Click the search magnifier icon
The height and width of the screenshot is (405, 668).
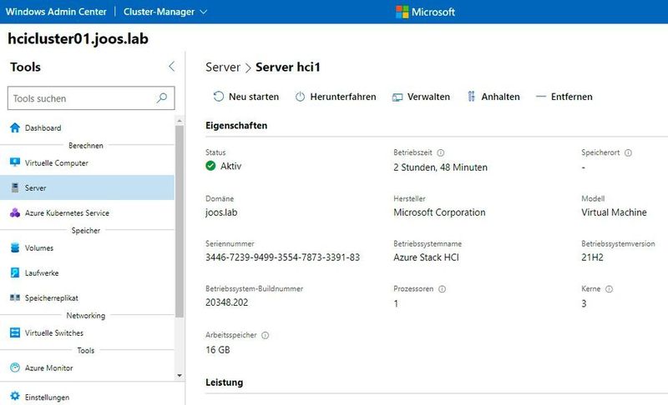162,98
